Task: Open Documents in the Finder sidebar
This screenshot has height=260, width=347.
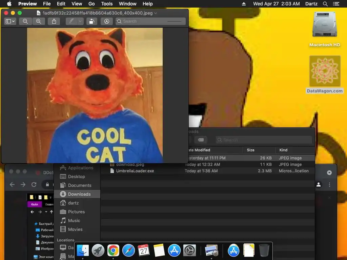Action: 77,185
